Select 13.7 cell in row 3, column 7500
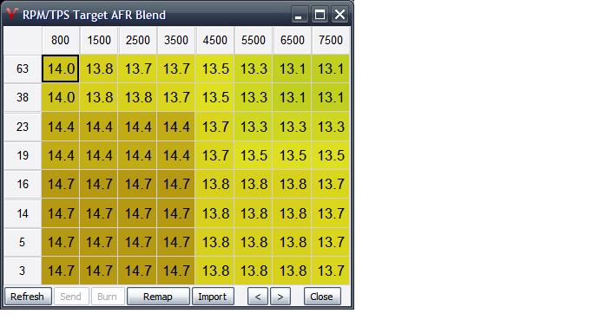The width and height of the screenshot is (593, 333). pyautogui.click(x=331, y=271)
